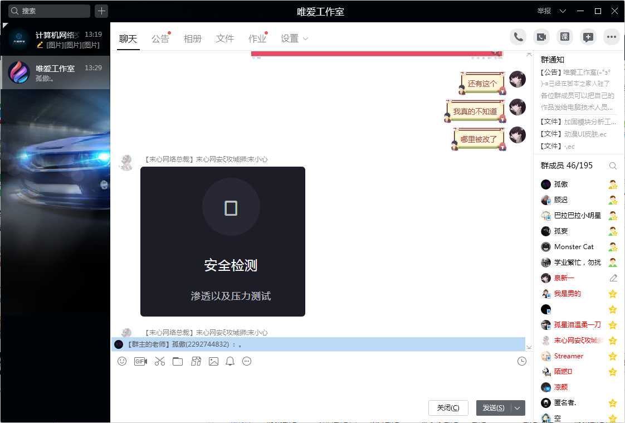
Task: Open the 安全检测 shared card
Action: click(223, 242)
